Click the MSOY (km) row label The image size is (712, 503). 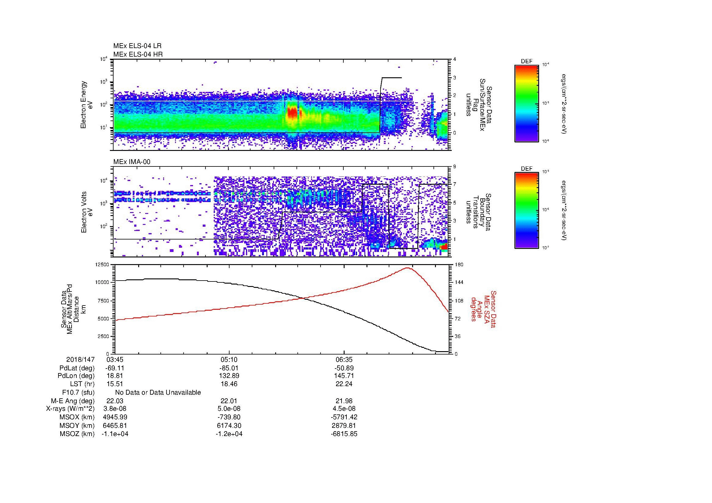(x=77, y=425)
